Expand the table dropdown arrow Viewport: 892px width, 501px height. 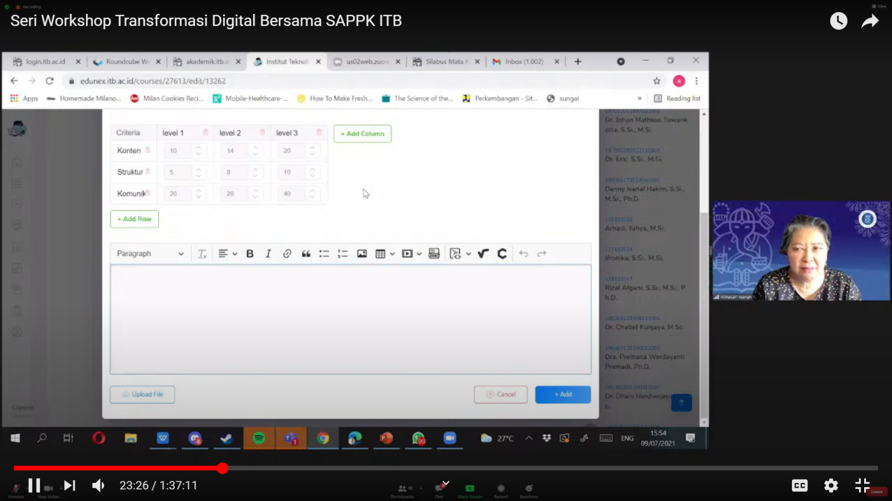pyautogui.click(x=393, y=253)
